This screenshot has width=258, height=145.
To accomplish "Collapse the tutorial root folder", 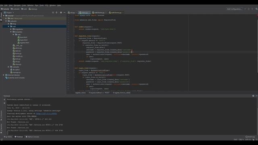I will [4, 16].
